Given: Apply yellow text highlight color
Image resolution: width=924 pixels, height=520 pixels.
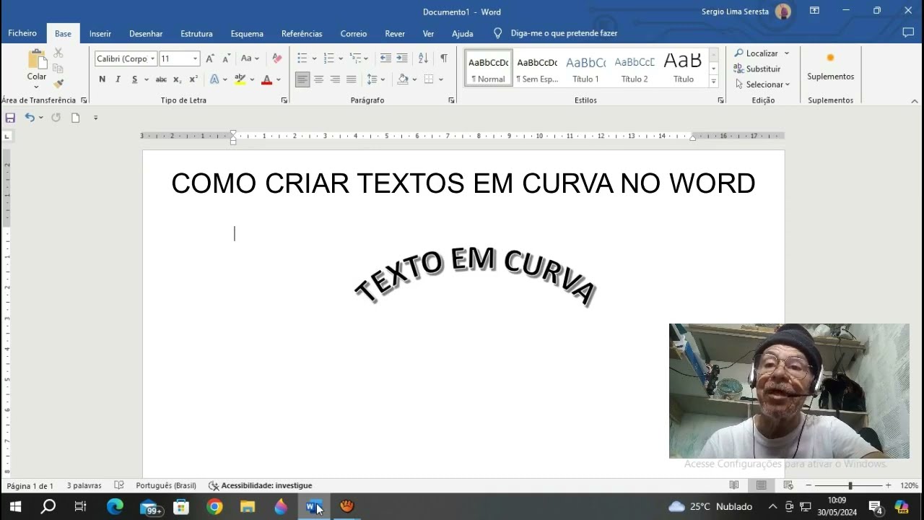Looking at the screenshot, I should (240, 79).
